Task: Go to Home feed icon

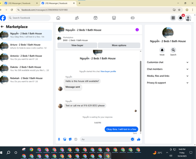Action: (58, 18)
